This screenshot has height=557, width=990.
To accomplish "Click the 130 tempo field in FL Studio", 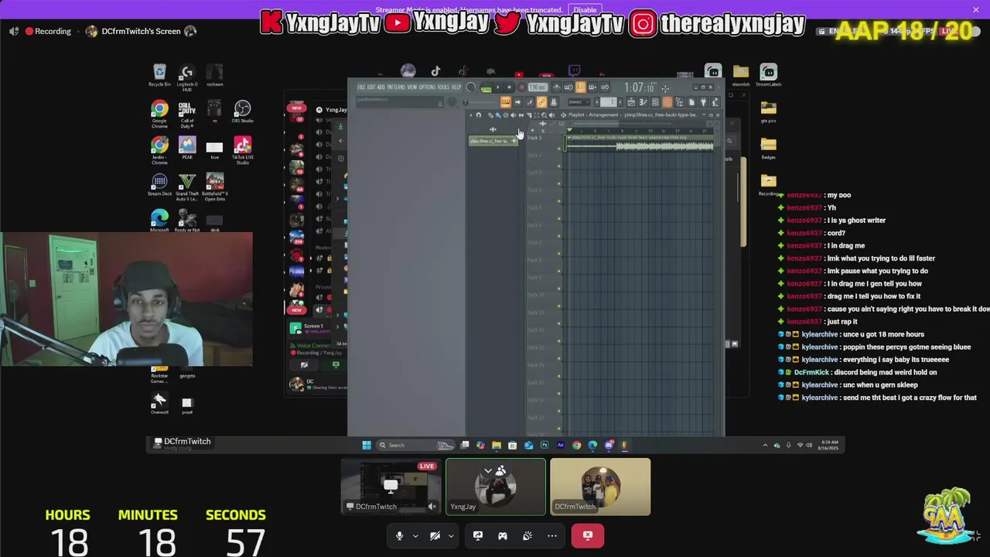I will click(538, 87).
